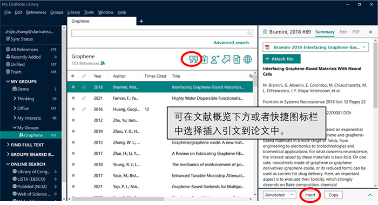Click the insert citation quote icon
The height and width of the screenshot is (205, 378).
point(193,59)
